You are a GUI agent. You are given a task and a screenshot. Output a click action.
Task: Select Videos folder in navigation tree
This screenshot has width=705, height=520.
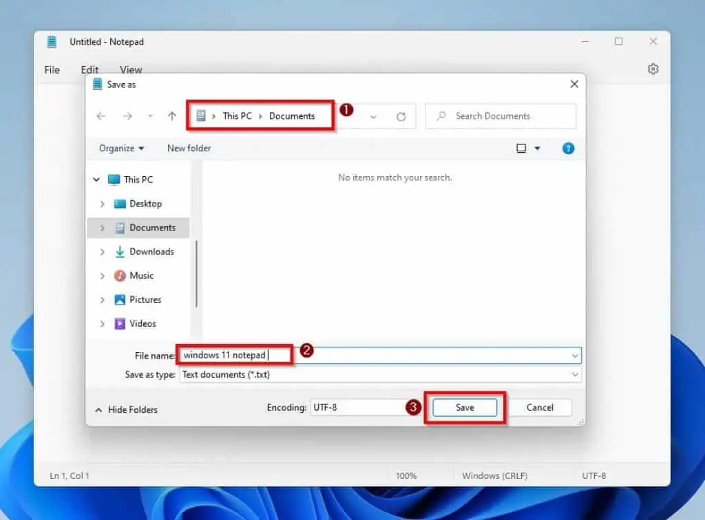143,324
